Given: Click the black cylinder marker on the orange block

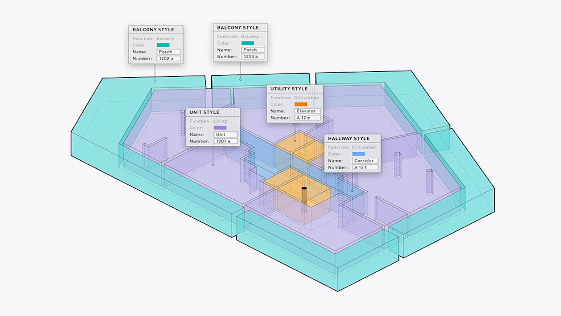Looking at the screenshot, I should pyautogui.click(x=304, y=189).
